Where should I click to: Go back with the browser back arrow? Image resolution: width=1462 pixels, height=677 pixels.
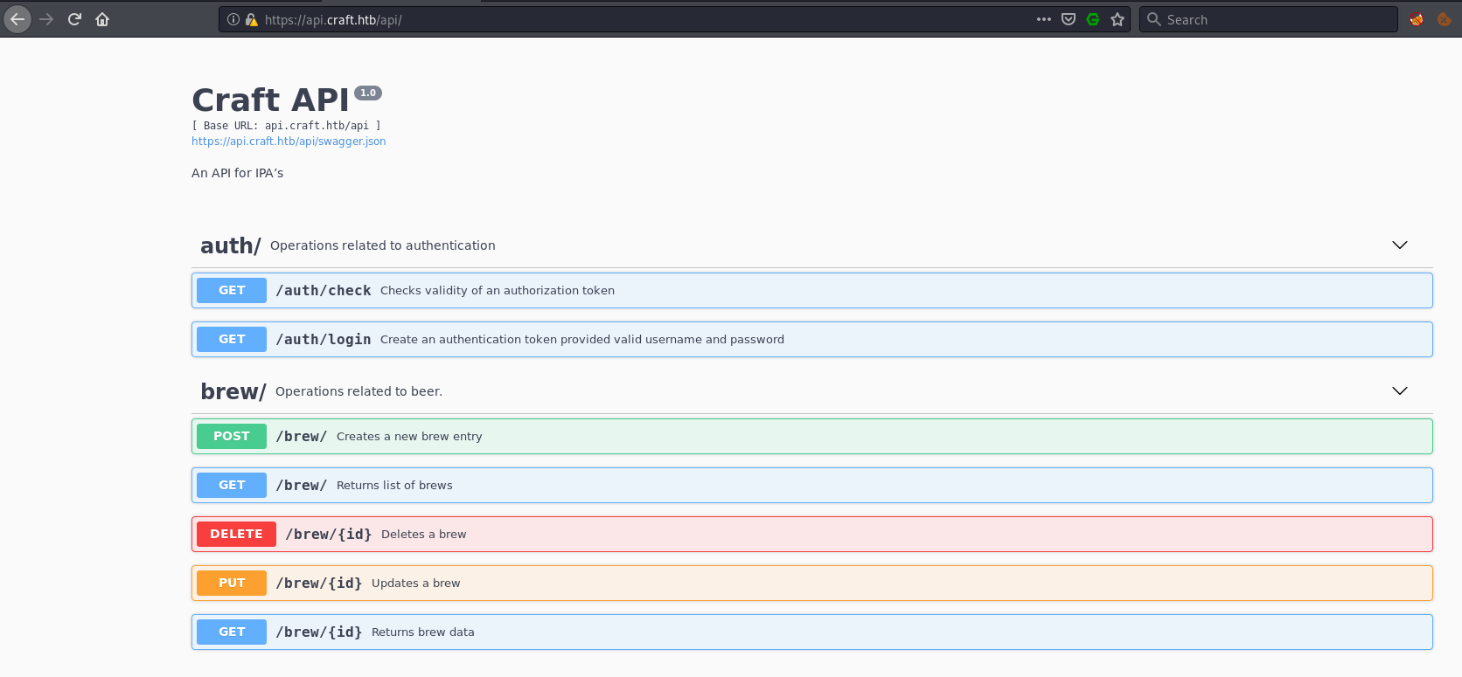(x=17, y=18)
